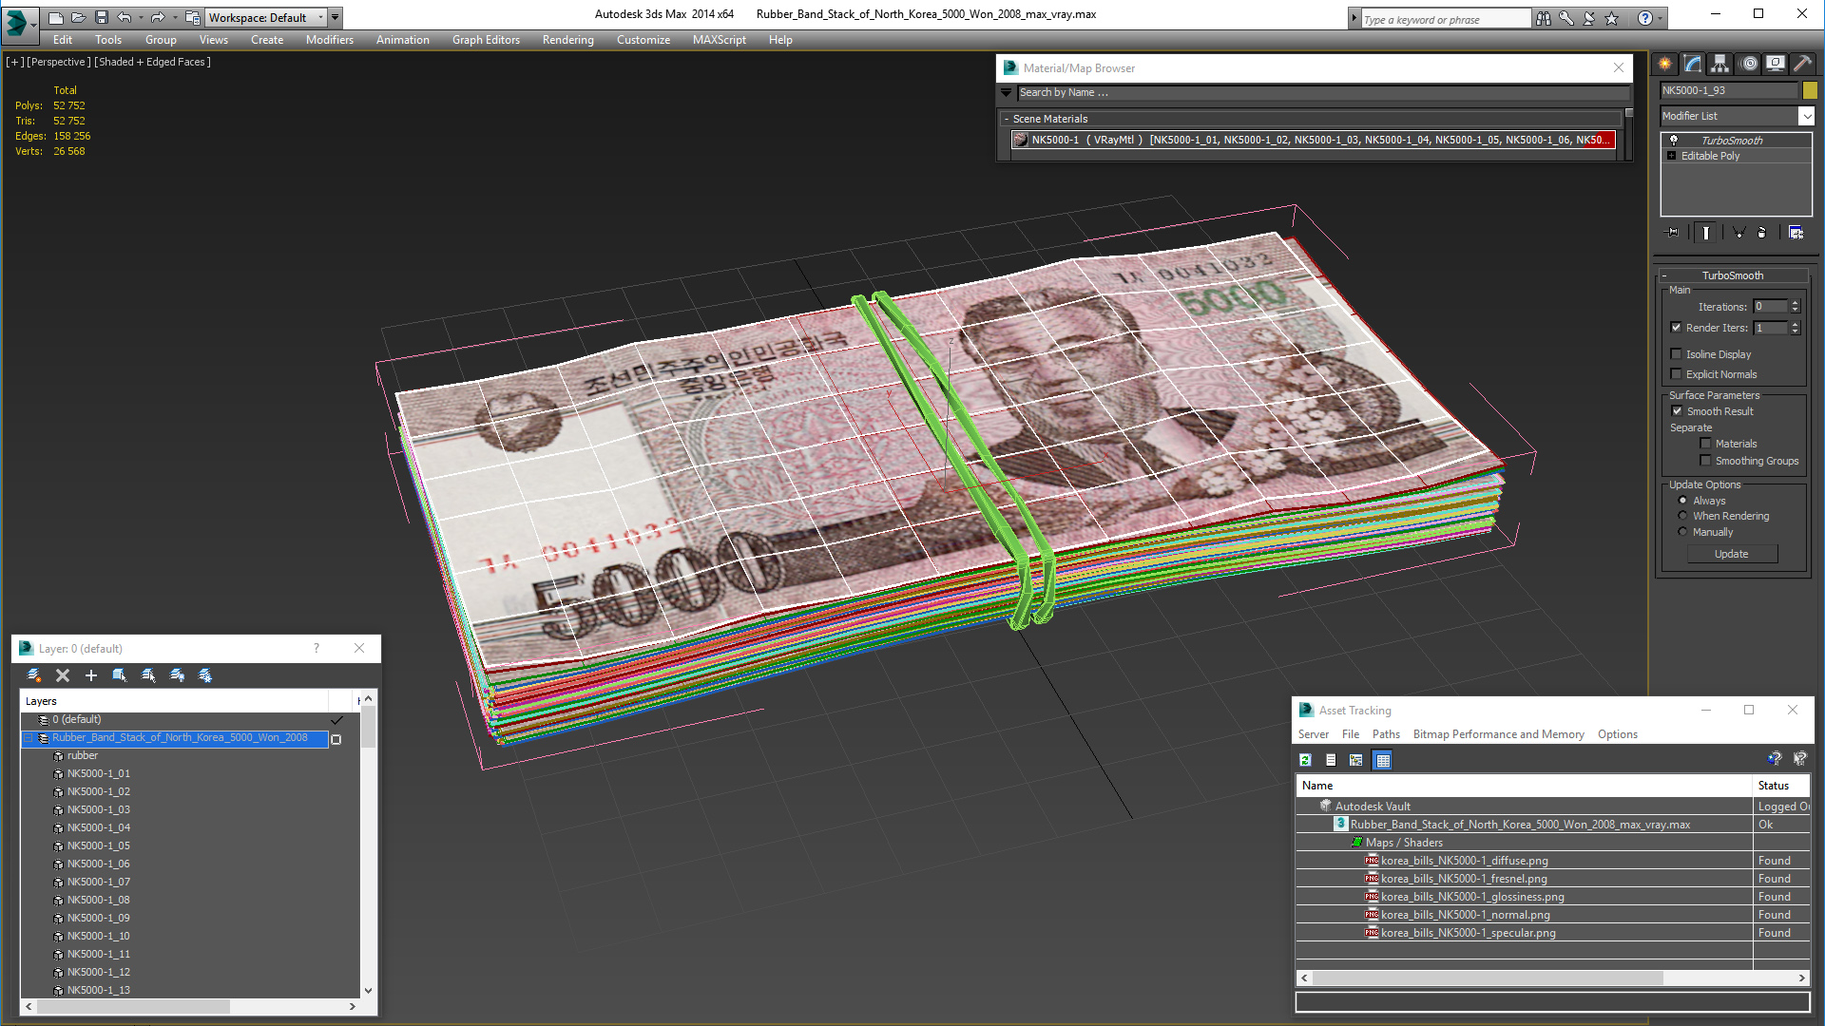
Task: Select the Always update radio option
Action: pos(1683,501)
